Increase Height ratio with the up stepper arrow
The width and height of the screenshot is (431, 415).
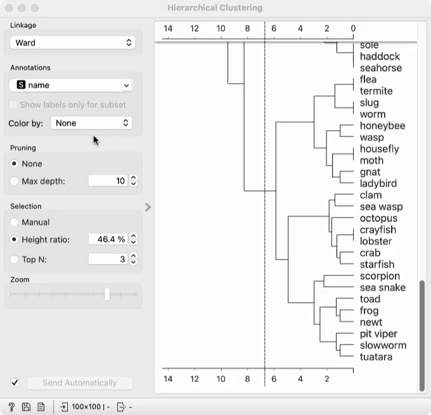click(133, 236)
